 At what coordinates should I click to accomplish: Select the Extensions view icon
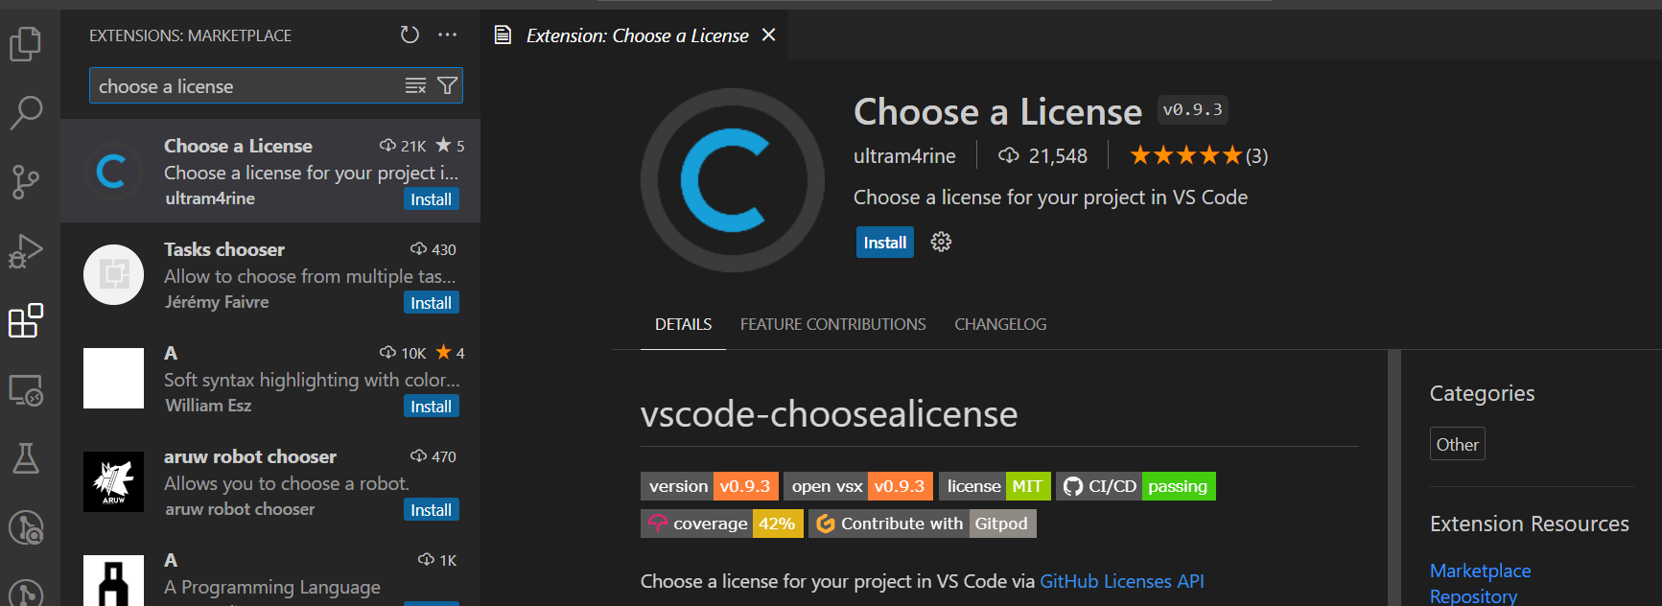click(26, 320)
